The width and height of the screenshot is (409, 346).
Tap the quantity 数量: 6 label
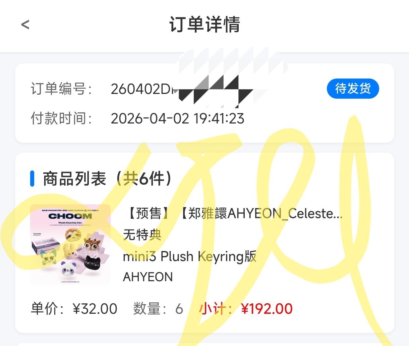point(158,309)
